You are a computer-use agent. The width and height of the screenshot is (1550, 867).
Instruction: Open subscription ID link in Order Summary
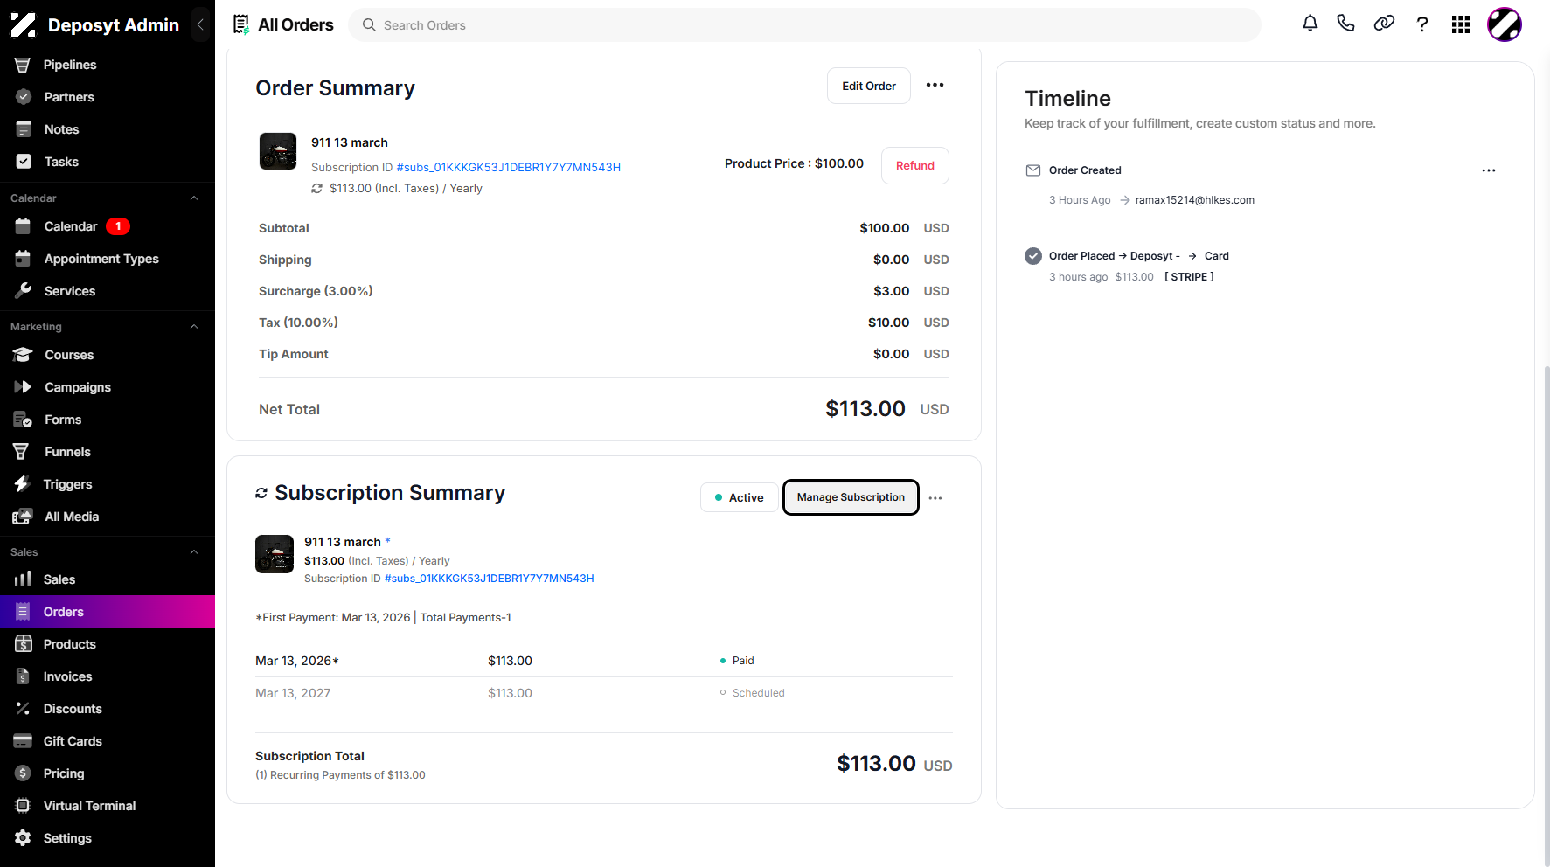tap(509, 167)
